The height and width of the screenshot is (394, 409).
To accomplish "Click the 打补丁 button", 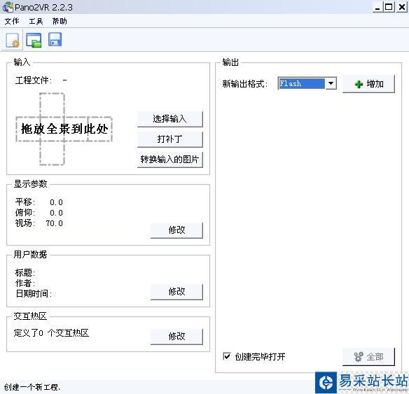I will 169,139.
